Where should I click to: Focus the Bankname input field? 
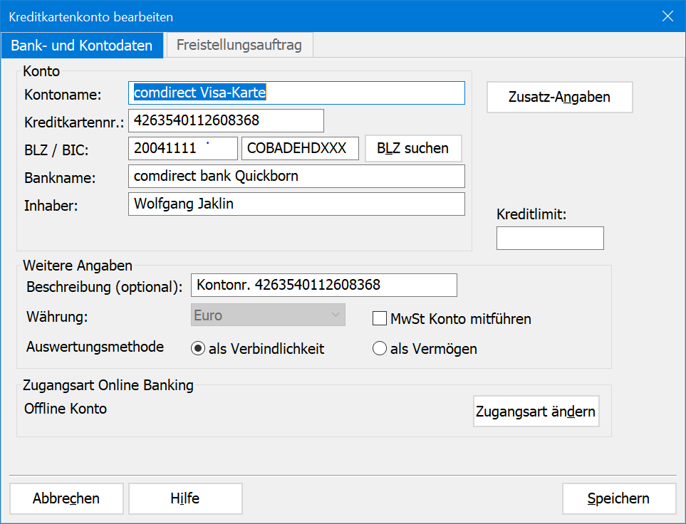coord(296,177)
